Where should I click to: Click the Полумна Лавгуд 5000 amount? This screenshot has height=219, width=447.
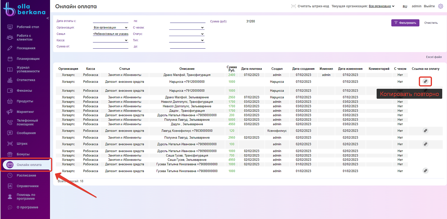coord(232,120)
